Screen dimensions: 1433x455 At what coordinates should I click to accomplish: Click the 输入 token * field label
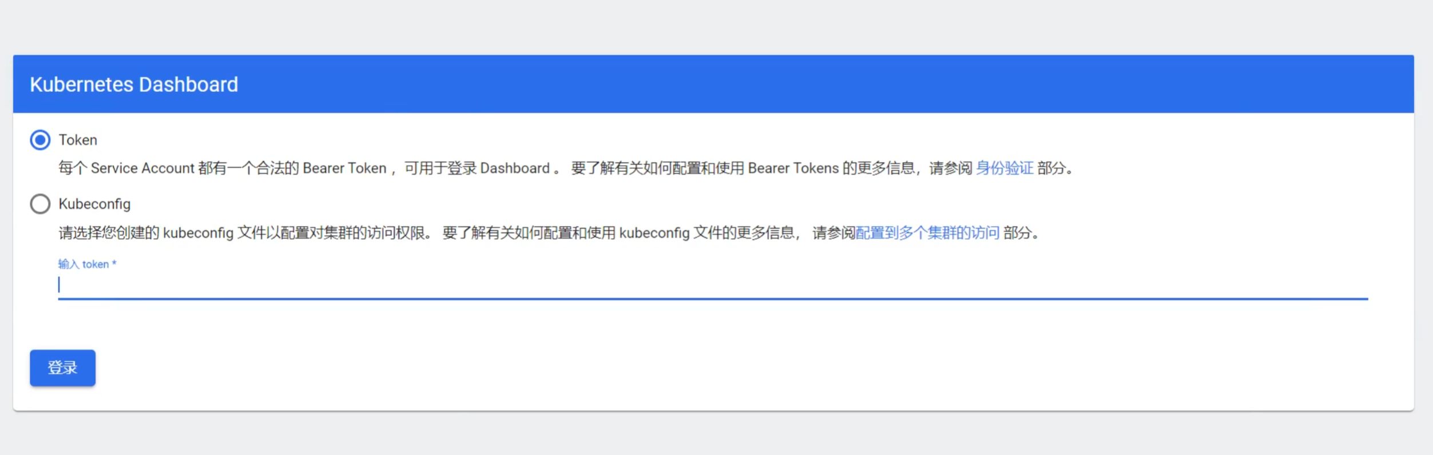click(87, 264)
